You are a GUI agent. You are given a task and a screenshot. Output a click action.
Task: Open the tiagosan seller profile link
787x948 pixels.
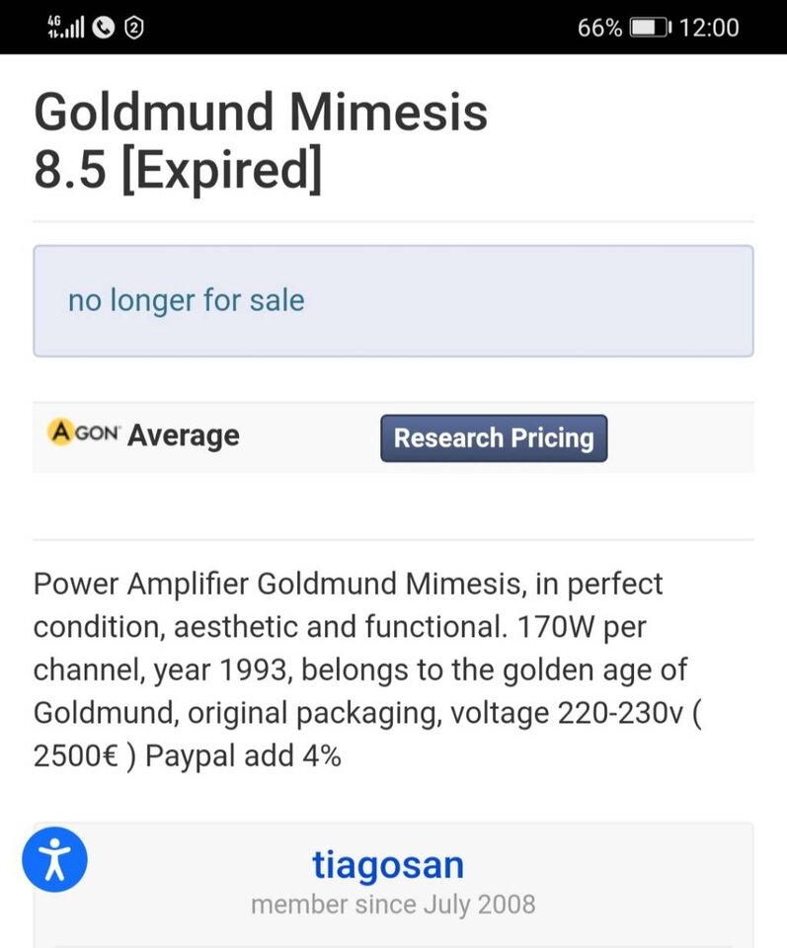388,864
